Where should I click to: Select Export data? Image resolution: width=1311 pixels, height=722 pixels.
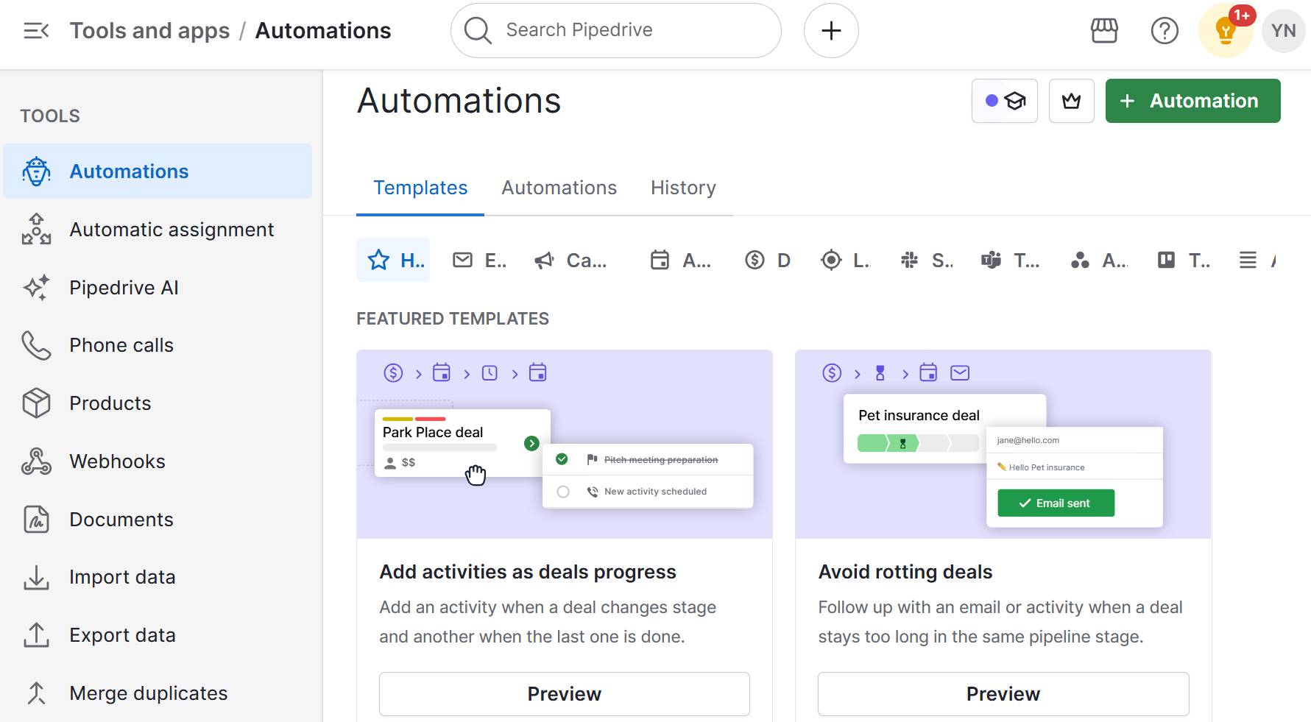coord(158,635)
